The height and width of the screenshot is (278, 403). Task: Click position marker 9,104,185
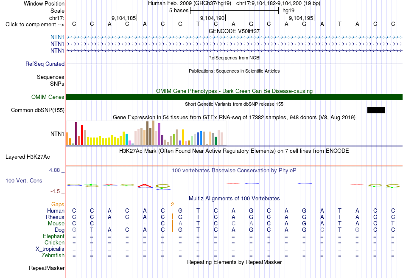(x=123, y=18)
